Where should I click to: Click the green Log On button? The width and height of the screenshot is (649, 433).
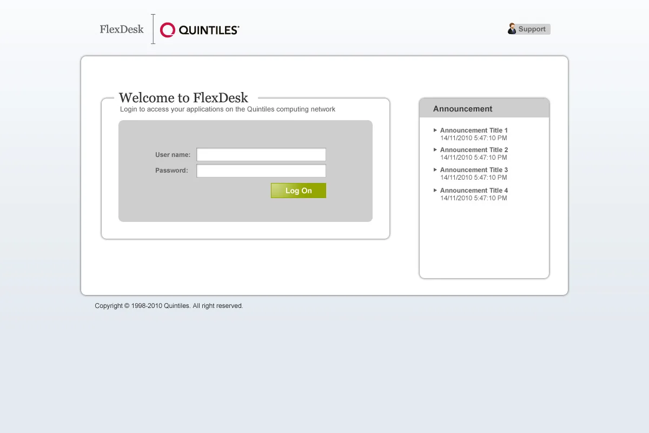[x=299, y=191]
